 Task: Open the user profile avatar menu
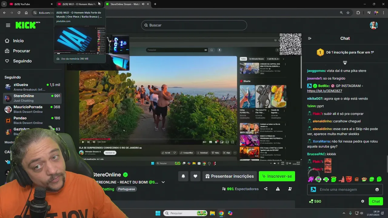tap(374, 25)
